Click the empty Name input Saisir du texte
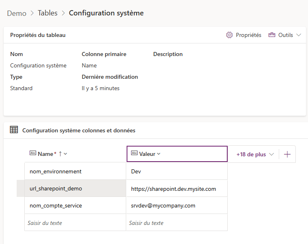308x244 pixels. pos(75,223)
